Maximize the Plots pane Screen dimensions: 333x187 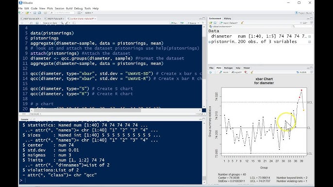click(x=311, y=68)
